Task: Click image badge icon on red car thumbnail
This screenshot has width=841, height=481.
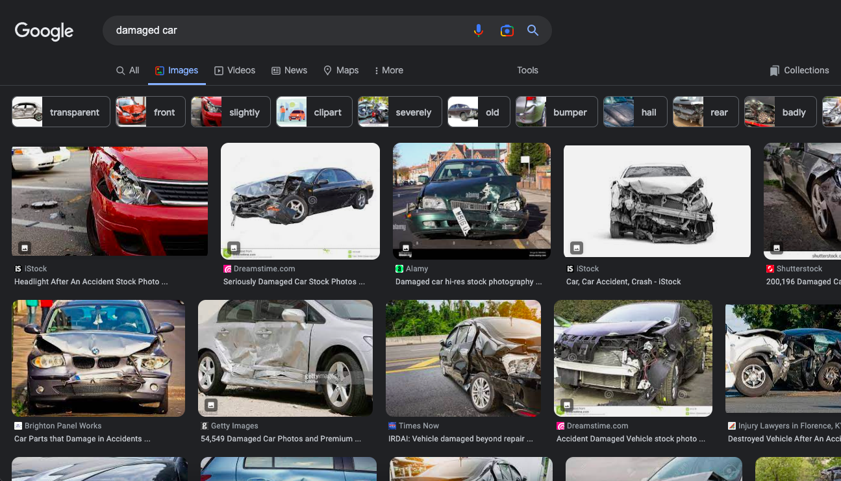Action: 25,247
